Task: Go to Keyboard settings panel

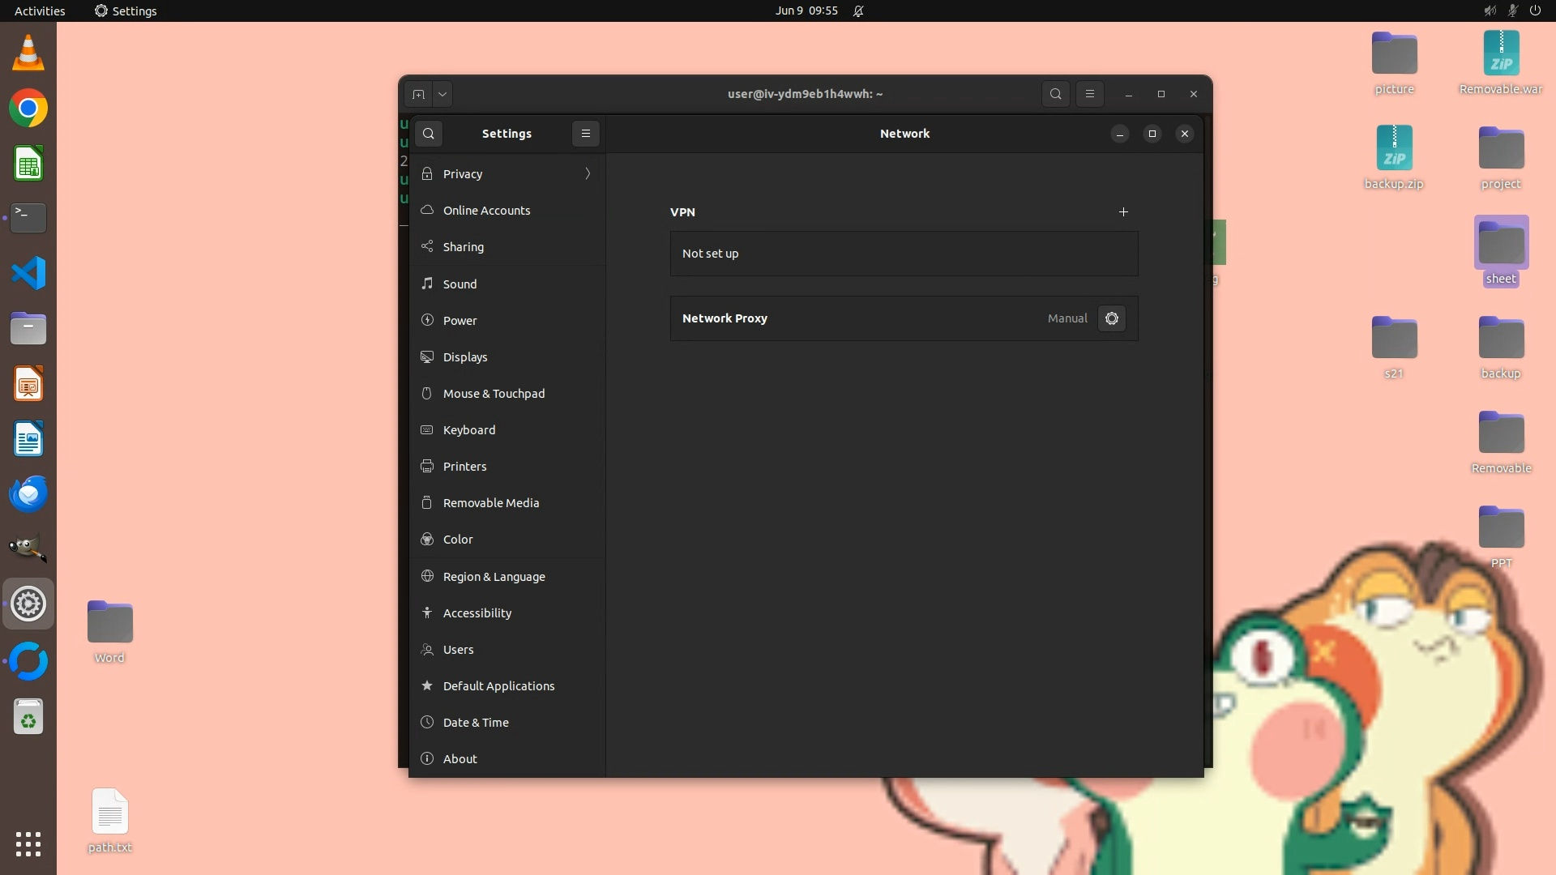Action: 468,430
